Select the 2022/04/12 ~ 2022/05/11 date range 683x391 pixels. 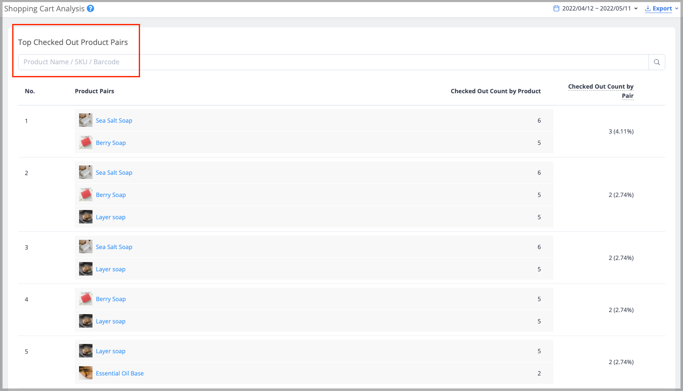tap(594, 8)
